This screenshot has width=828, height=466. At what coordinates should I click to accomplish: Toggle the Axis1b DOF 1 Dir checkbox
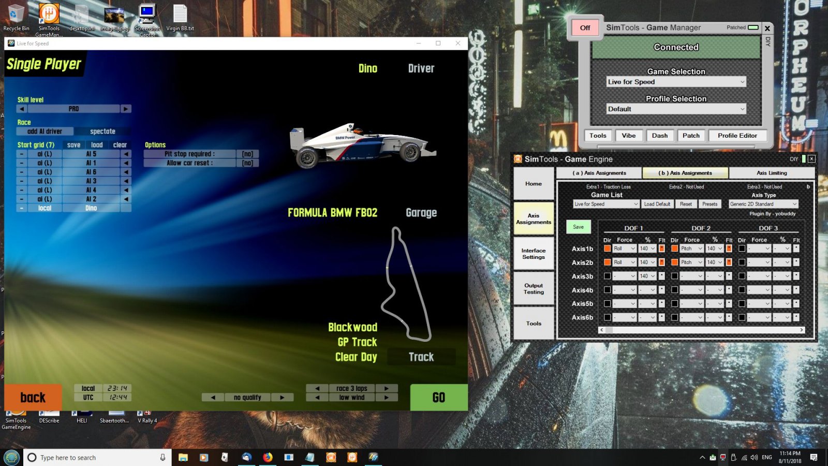pos(607,249)
